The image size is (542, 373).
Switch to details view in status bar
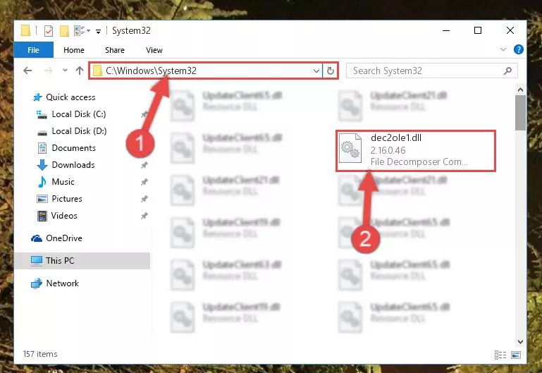click(x=500, y=355)
